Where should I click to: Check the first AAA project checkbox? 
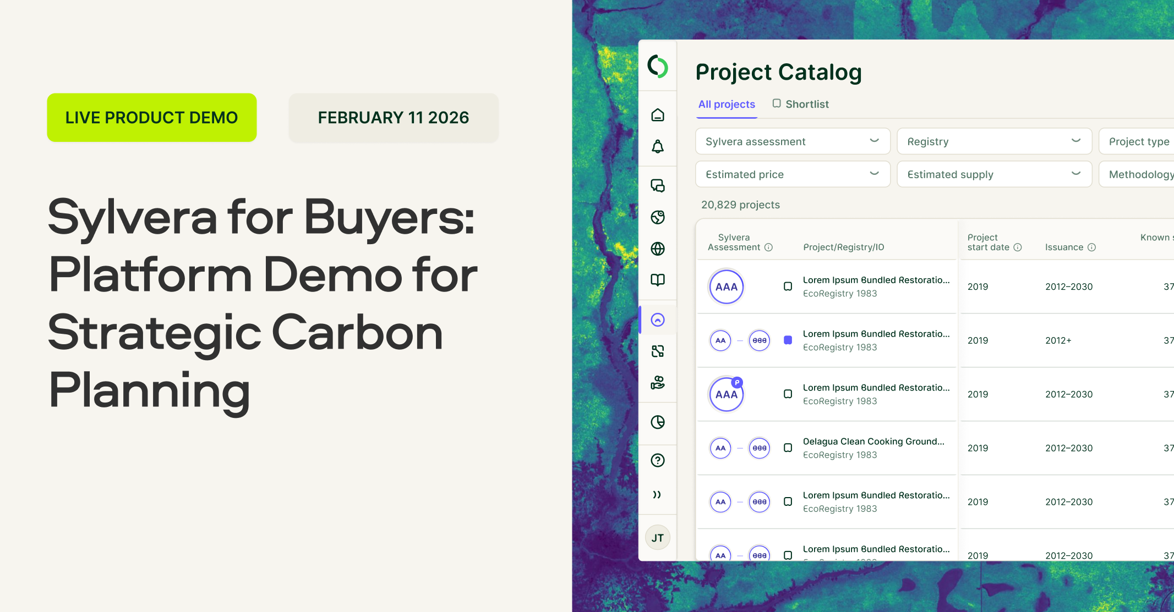pos(788,286)
